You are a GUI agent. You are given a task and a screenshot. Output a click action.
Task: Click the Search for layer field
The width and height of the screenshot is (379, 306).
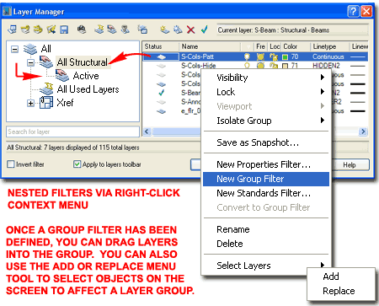(72, 132)
